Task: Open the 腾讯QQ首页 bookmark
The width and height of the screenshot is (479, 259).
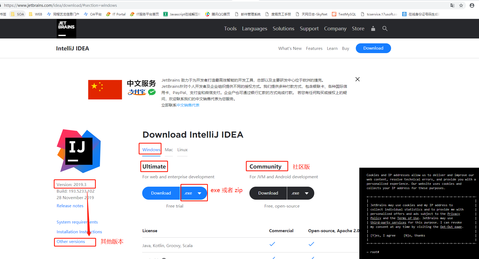Action: pos(218,14)
